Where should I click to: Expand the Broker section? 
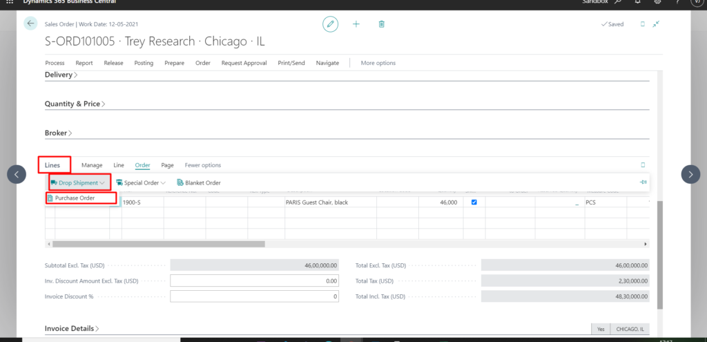tap(58, 133)
